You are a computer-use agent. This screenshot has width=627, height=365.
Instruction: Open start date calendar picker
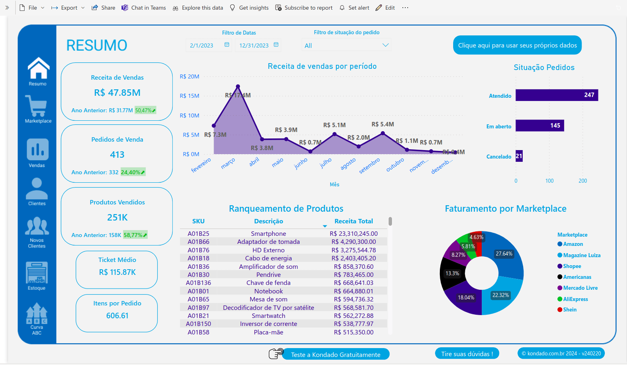tap(227, 45)
